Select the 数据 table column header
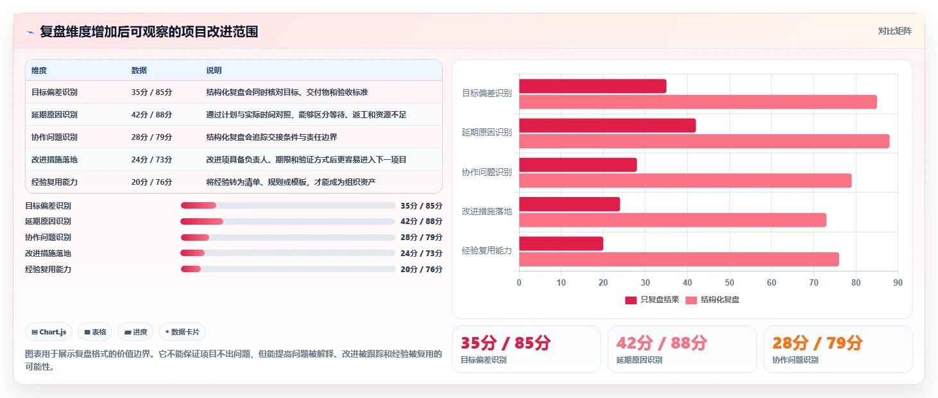The image size is (938, 398). click(139, 71)
